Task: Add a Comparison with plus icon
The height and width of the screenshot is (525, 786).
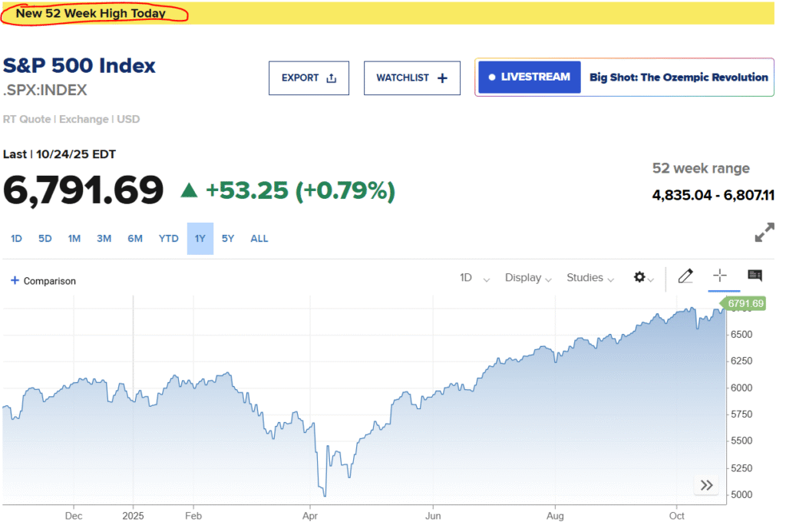Action: 15,281
